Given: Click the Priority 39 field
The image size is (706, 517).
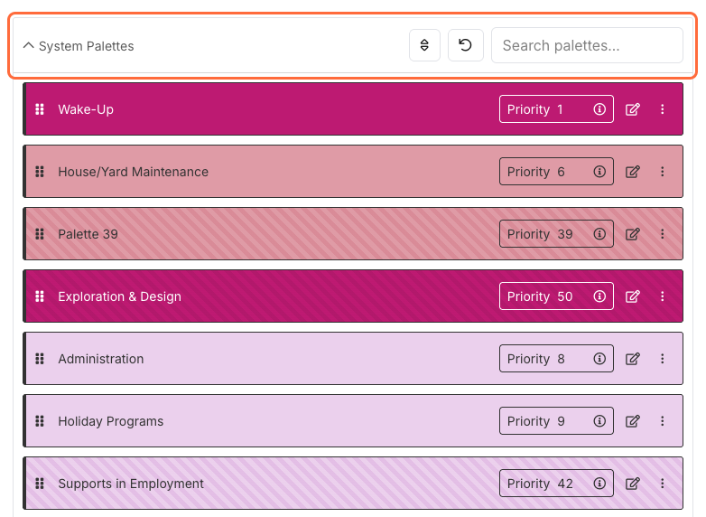Looking at the screenshot, I should click(x=556, y=234).
